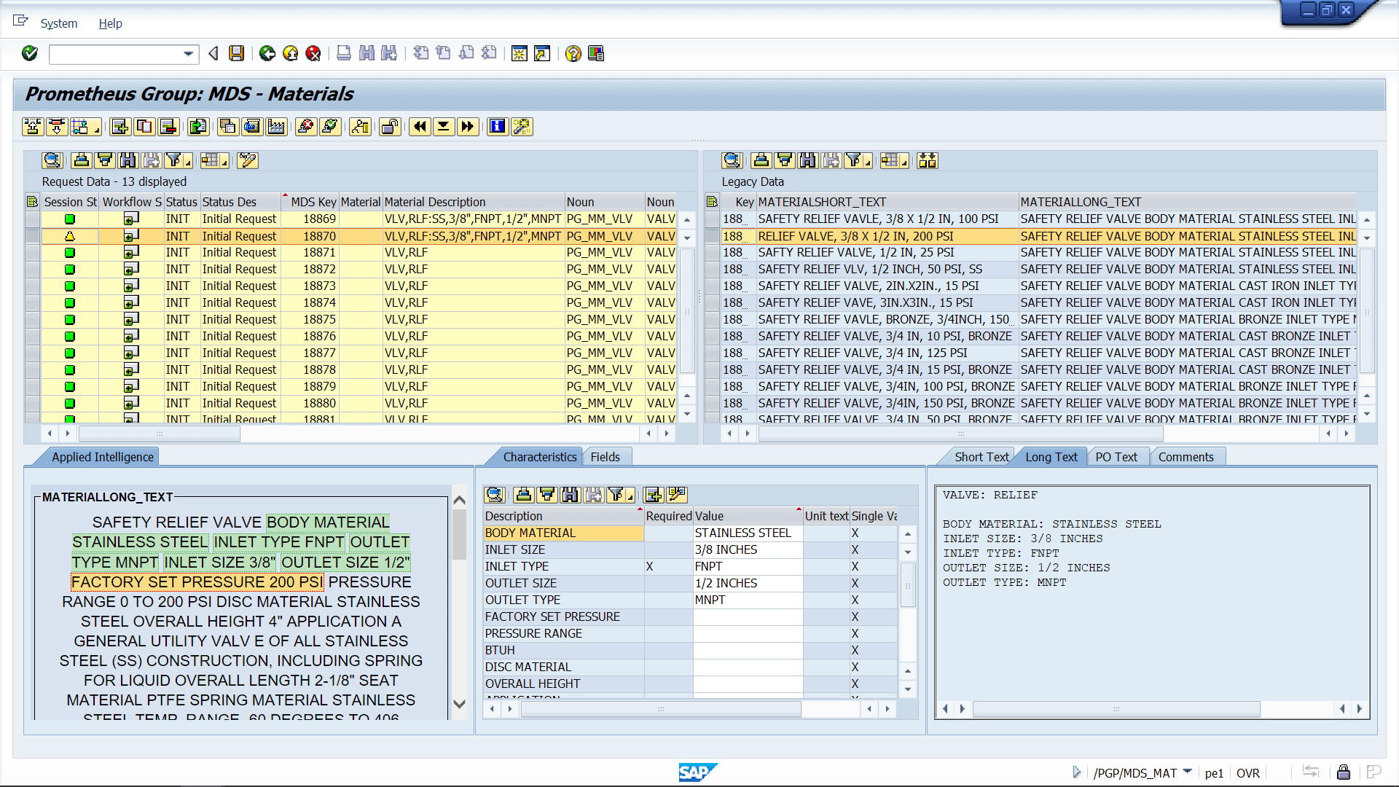Switch to the Fields tab
Image resolution: width=1399 pixels, height=787 pixels.
point(605,457)
